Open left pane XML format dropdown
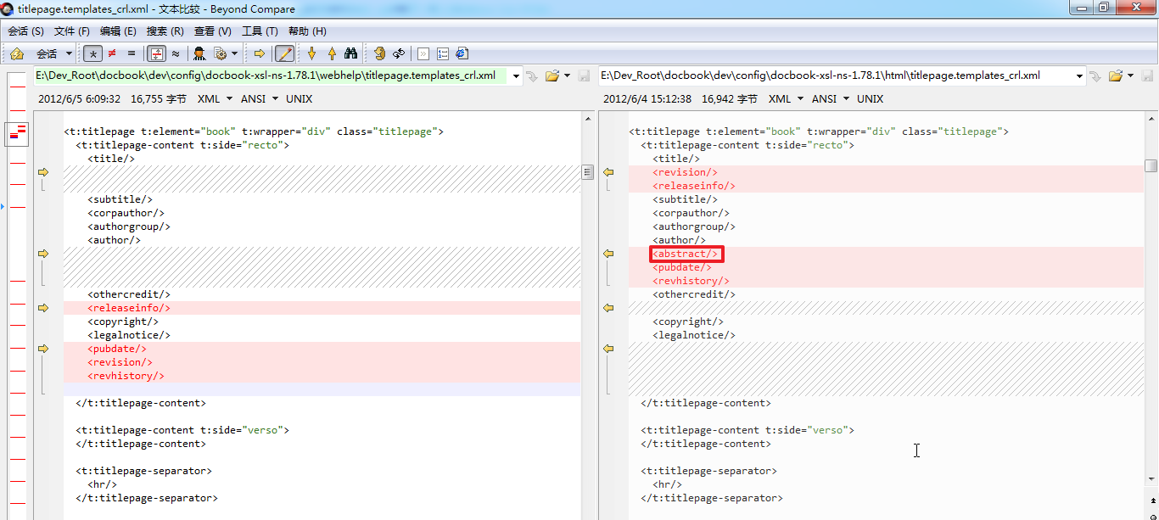The image size is (1159, 520). 215,99
